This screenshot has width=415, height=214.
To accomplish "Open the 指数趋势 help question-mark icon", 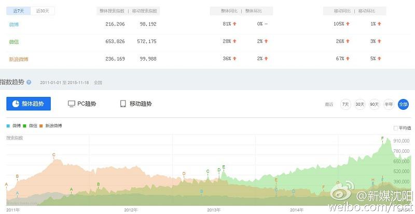I will click(29, 82).
